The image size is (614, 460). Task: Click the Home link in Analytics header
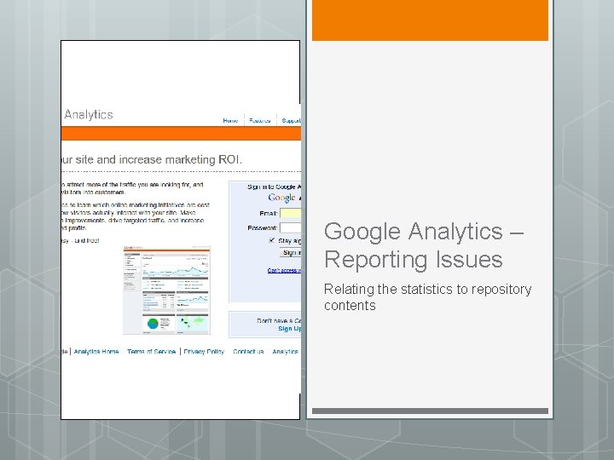230,120
